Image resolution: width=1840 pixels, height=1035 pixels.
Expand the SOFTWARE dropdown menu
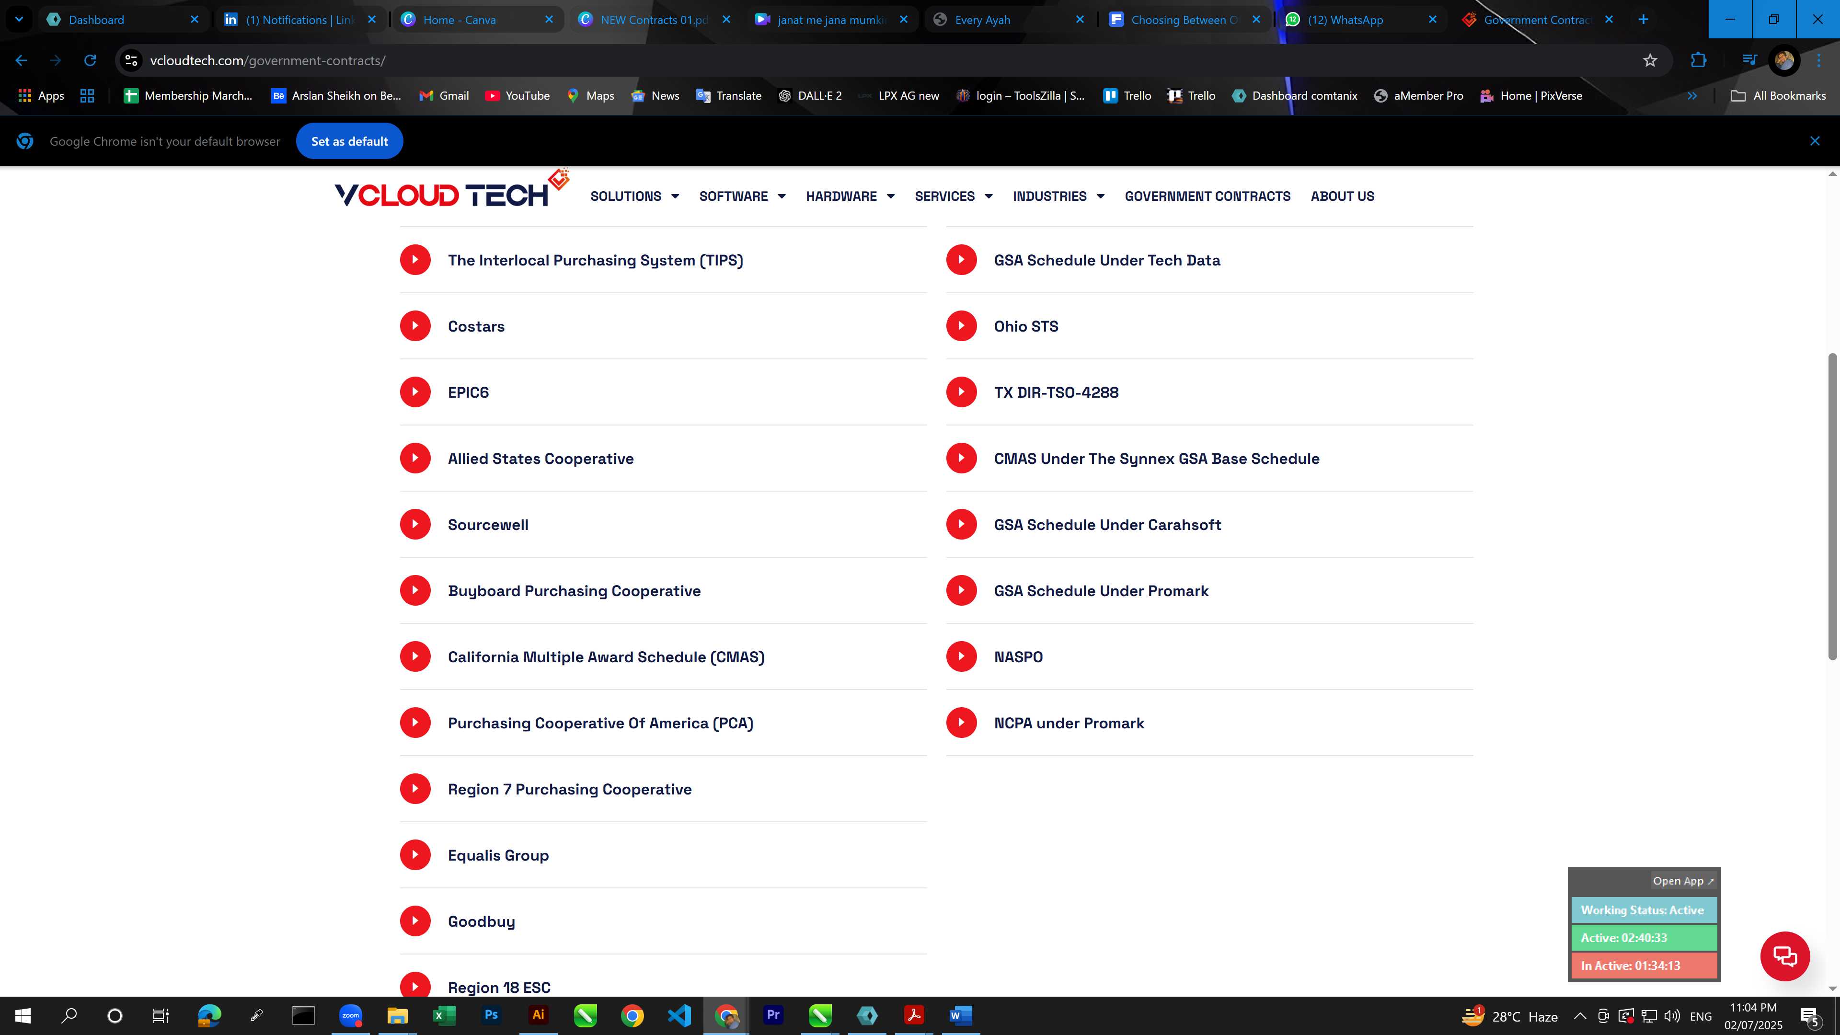(742, 195)
